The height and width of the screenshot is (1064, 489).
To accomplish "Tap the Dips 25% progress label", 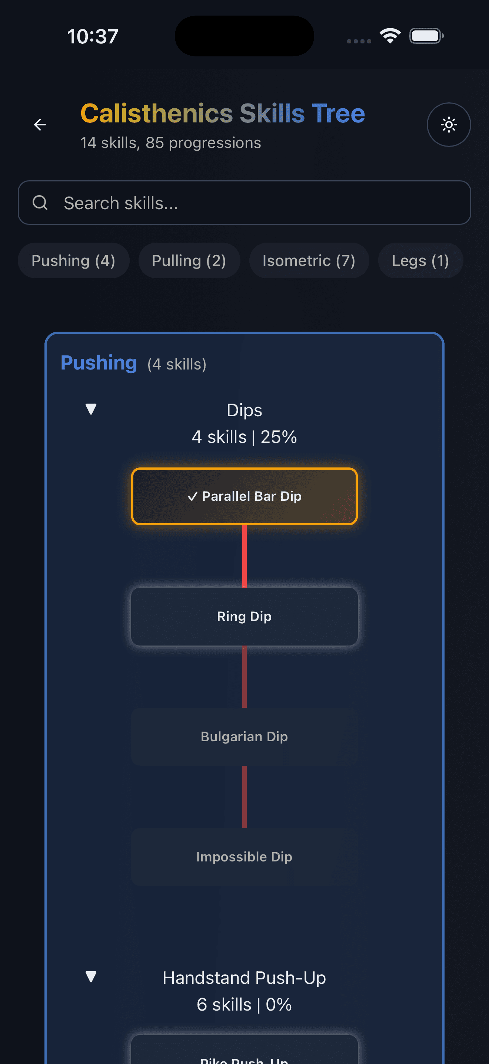I will [245, 436].
